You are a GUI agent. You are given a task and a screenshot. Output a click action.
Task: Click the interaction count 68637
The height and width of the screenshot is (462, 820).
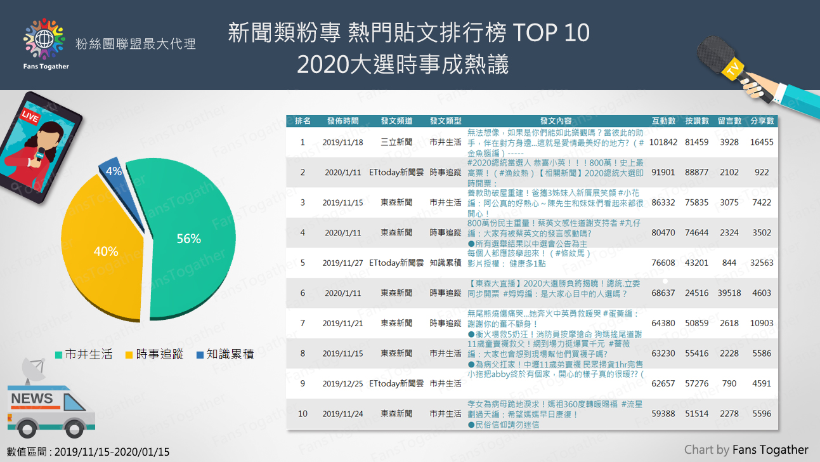[x=663, y=293]
